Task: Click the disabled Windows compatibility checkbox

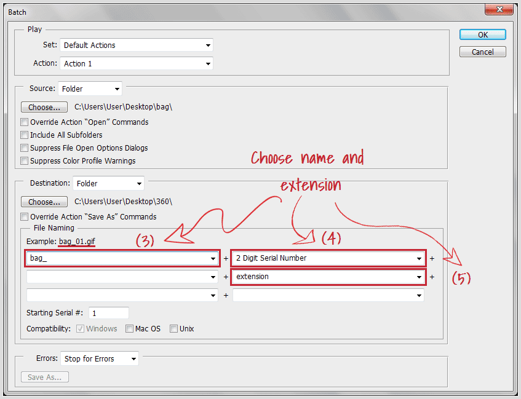Action: coord(80,328)
